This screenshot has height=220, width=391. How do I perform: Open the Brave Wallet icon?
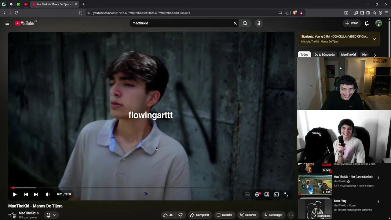(368, 13)
